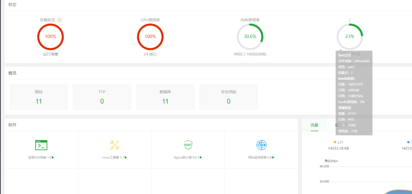This screenshot has width=412, height=194.
Task: Open the Nginx防火墙 WAF shield icon
Action: pyautogui.click(x=188, y=145)
